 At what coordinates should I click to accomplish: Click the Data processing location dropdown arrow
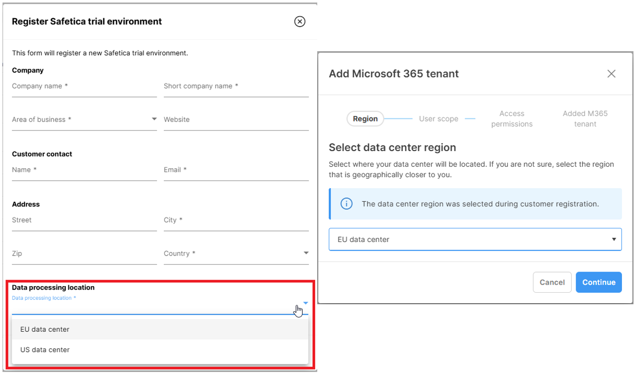(x=305, y=303)
